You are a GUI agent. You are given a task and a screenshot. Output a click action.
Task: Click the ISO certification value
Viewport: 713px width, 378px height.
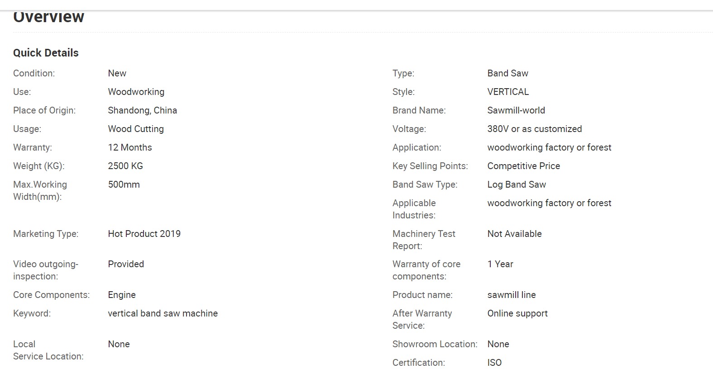494,363
